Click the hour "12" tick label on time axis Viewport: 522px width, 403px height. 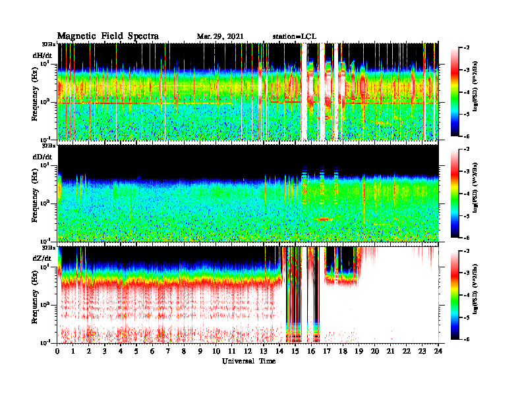click(x=248, y=352)
